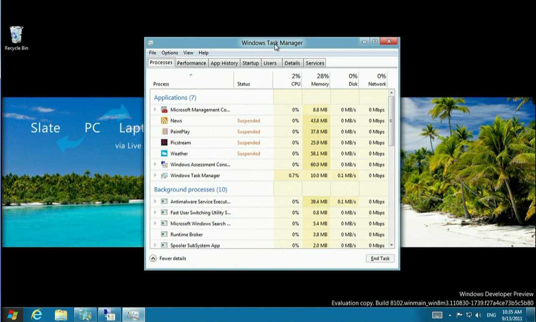Screen dimensions: 536x322
Task: Click the volume speaker tray icon
Action: pyautogui.click(x=478, y=315)
